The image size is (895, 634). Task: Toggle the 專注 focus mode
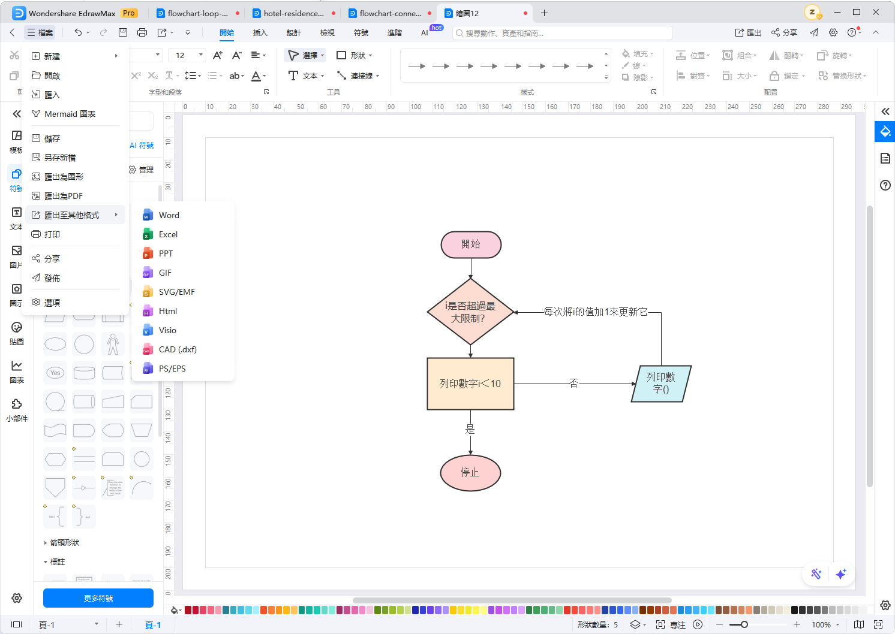[671, 624]
